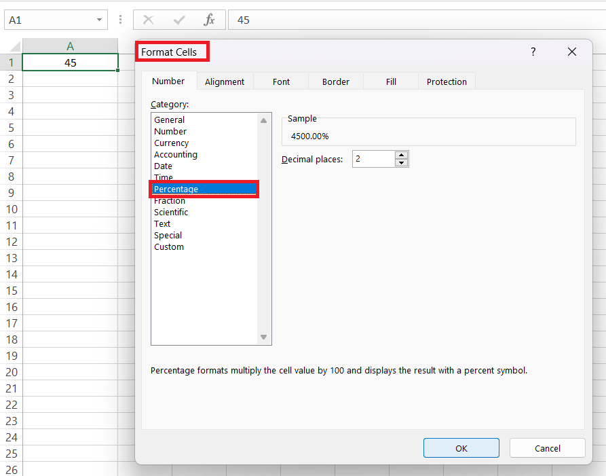Decrease decimal places with down arrow
This screenshot has height=476, width=606.
click(402, 163)
